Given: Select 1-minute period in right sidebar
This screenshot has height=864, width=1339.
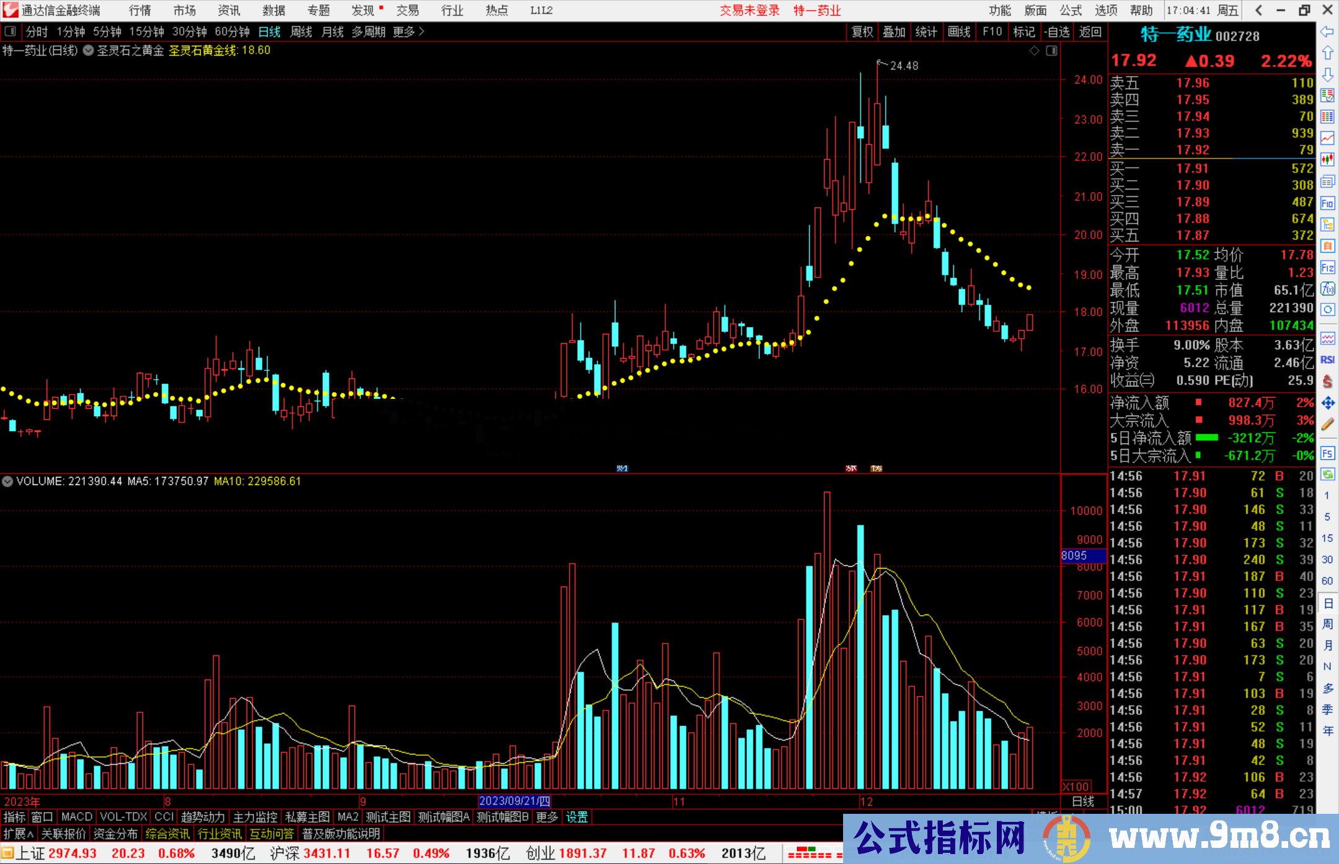Looking at the screenshot, I should pos(1327,495).
